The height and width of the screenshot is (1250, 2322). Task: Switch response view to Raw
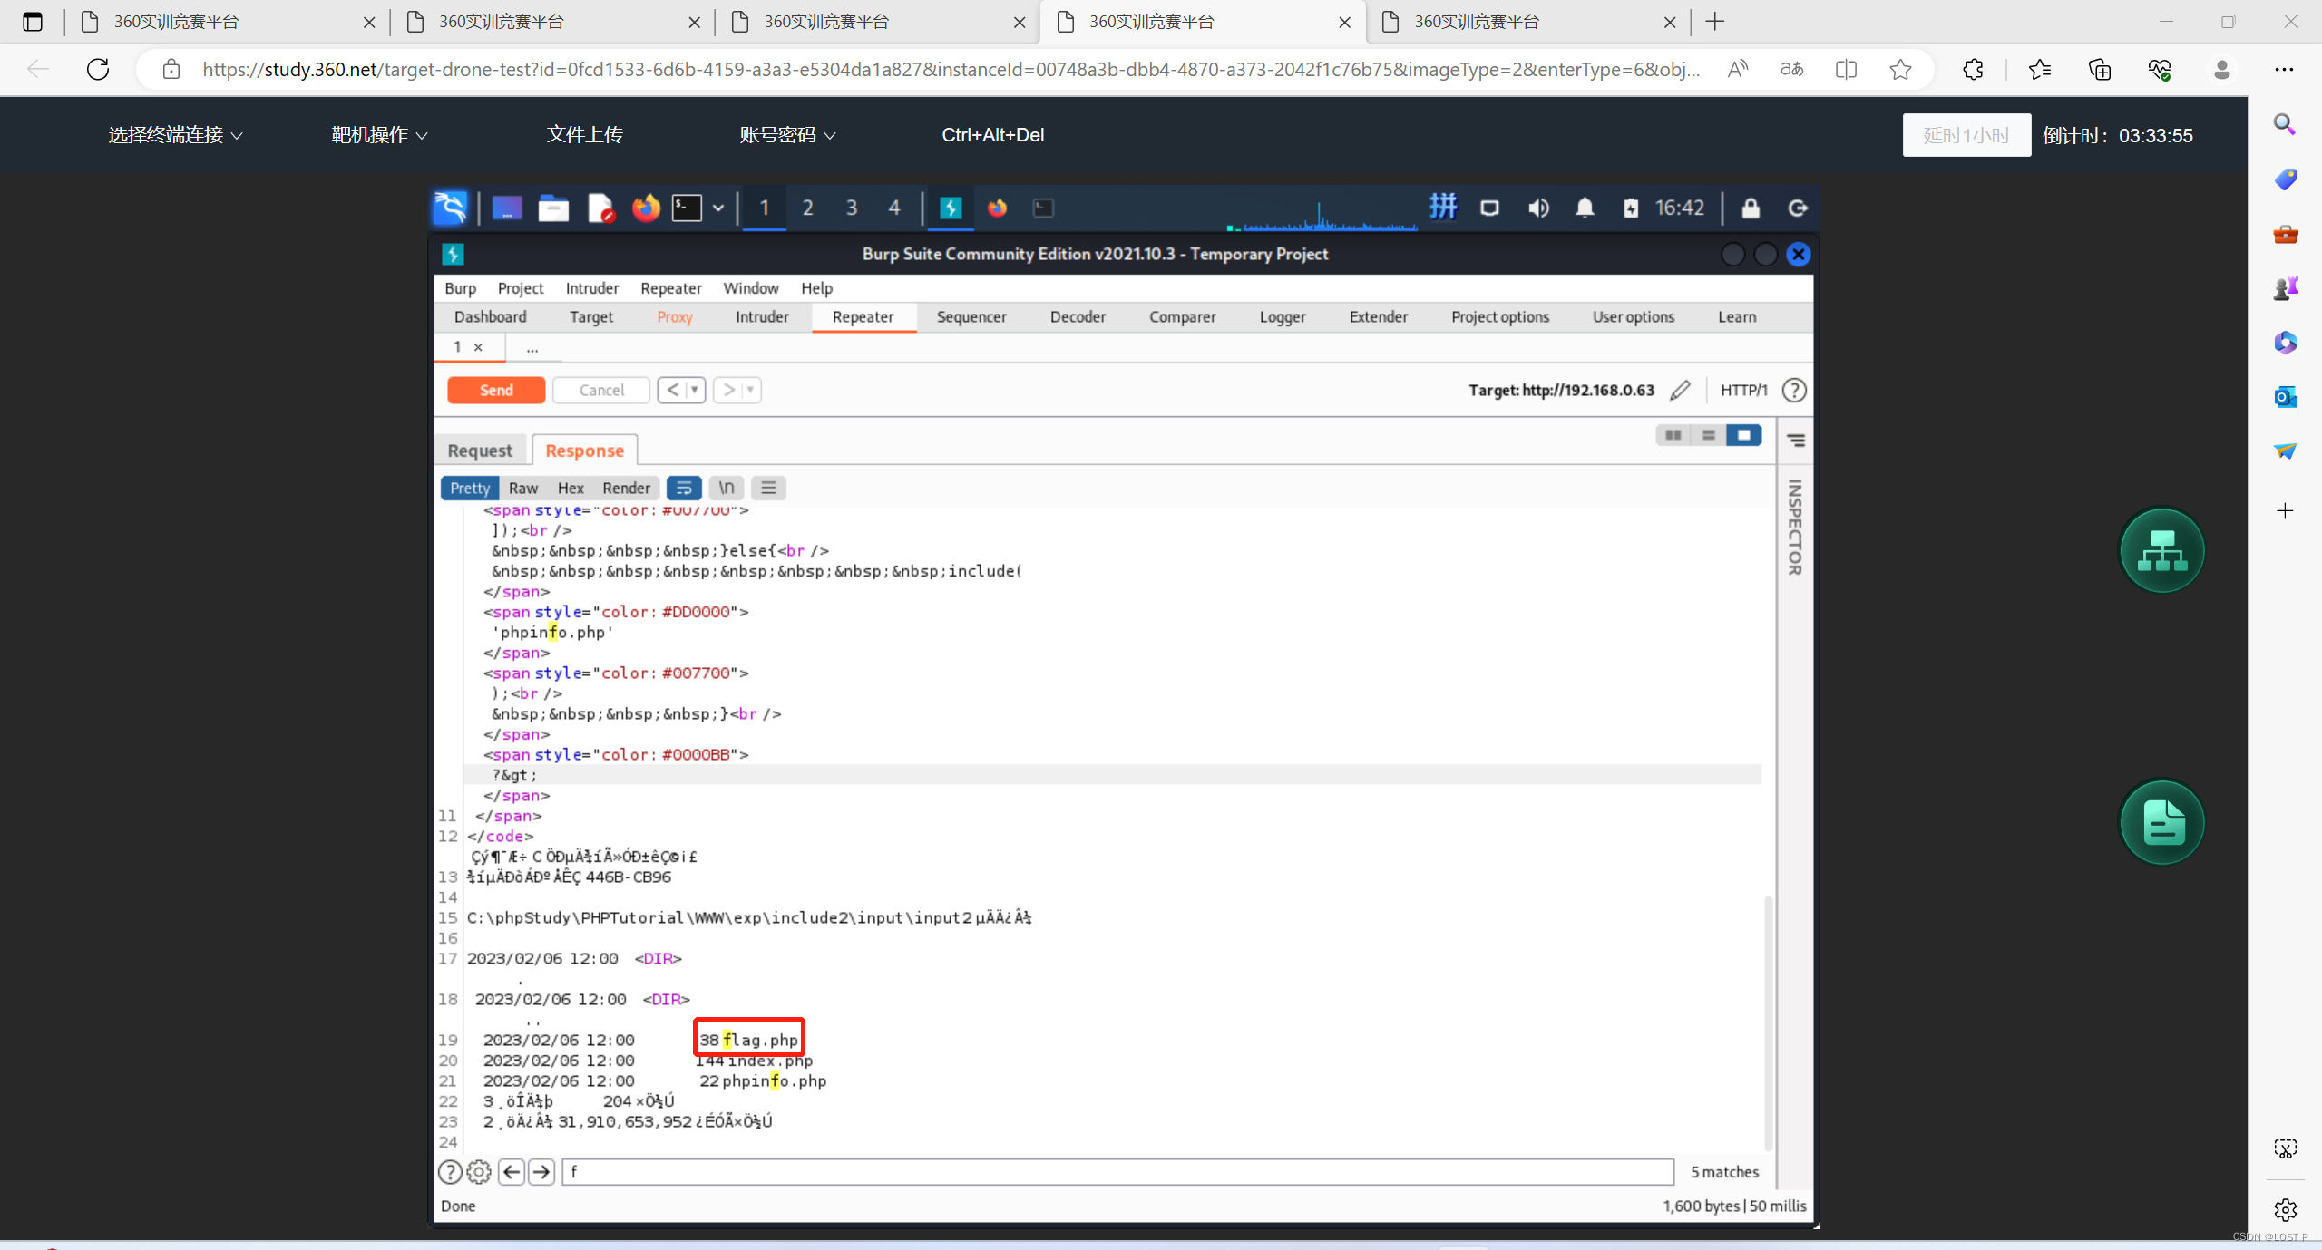523,488
